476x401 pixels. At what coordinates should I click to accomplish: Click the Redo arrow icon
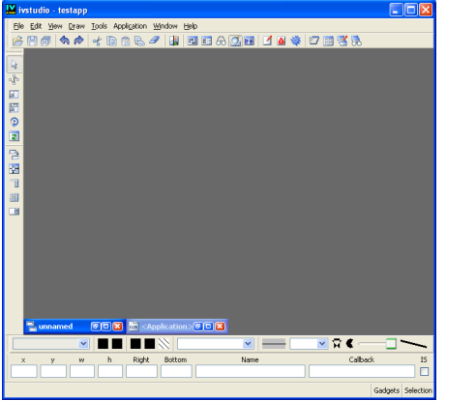78,41
